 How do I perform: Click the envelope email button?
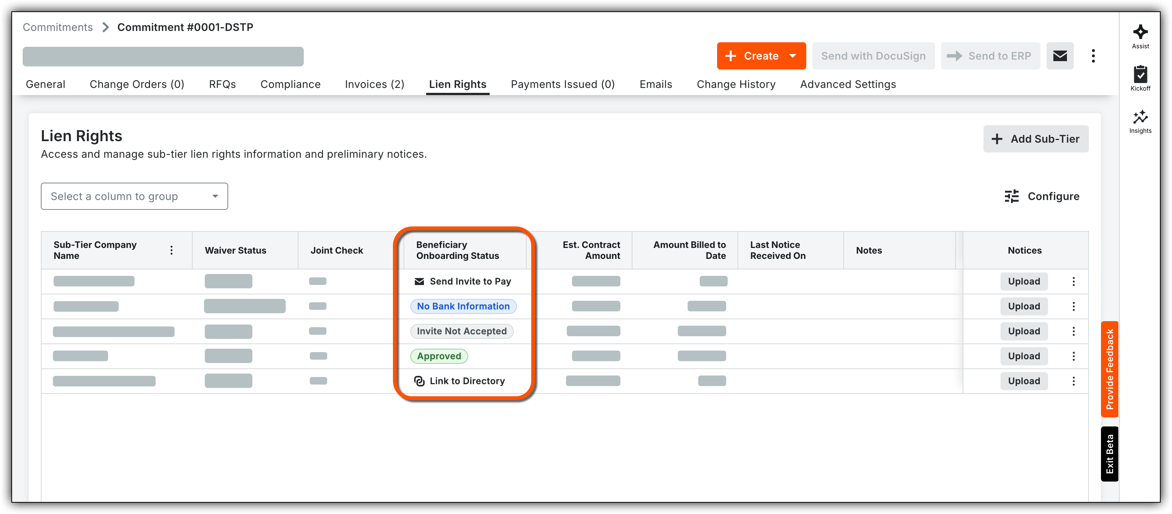point(1060,56)
